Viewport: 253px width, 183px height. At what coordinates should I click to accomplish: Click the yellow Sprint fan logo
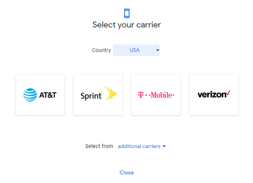pos(109,93)
